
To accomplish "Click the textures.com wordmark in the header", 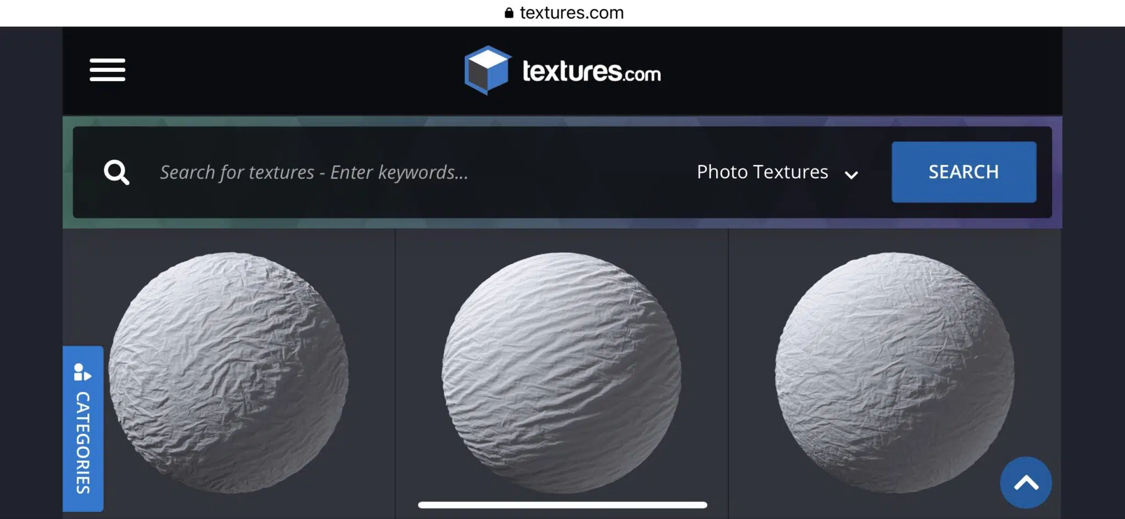I will coord(591,71).
